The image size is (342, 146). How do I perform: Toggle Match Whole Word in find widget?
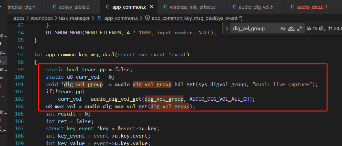pyautogui.click(x=291, y=28)
